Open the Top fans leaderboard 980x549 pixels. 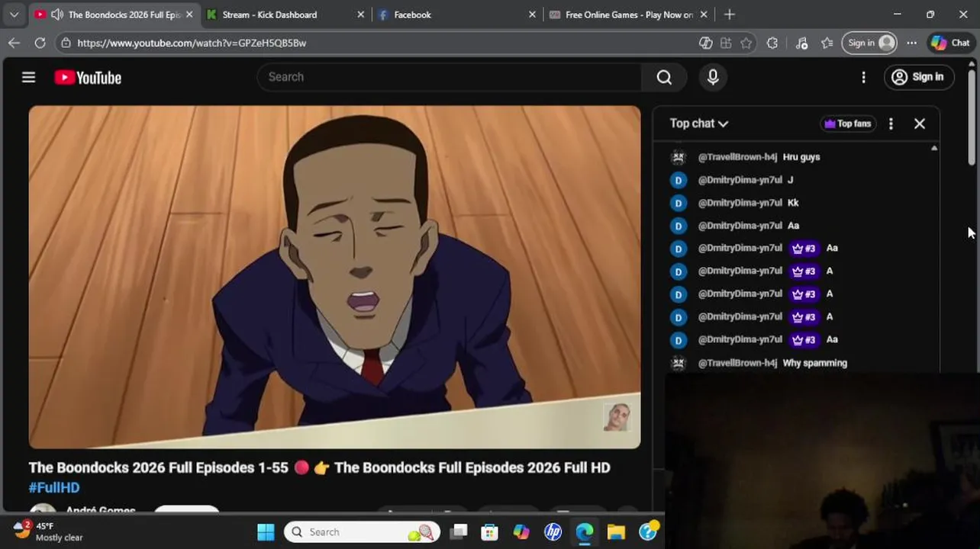point(848,124)
